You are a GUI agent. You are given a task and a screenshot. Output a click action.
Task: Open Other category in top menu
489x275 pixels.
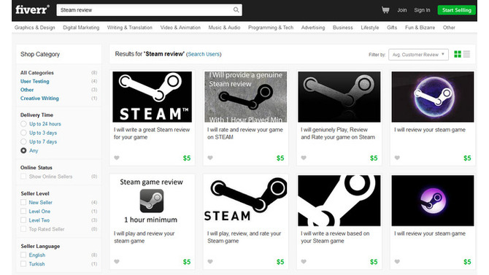click(x=449, y=28)
